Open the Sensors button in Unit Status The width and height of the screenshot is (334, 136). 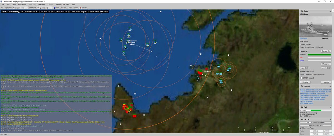tap(305, 82)
